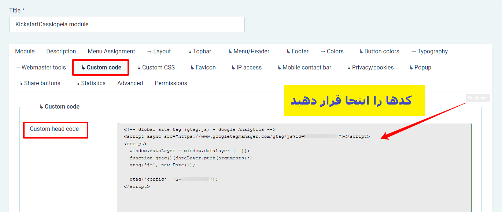Switch to the Module tab

point(25,51)
